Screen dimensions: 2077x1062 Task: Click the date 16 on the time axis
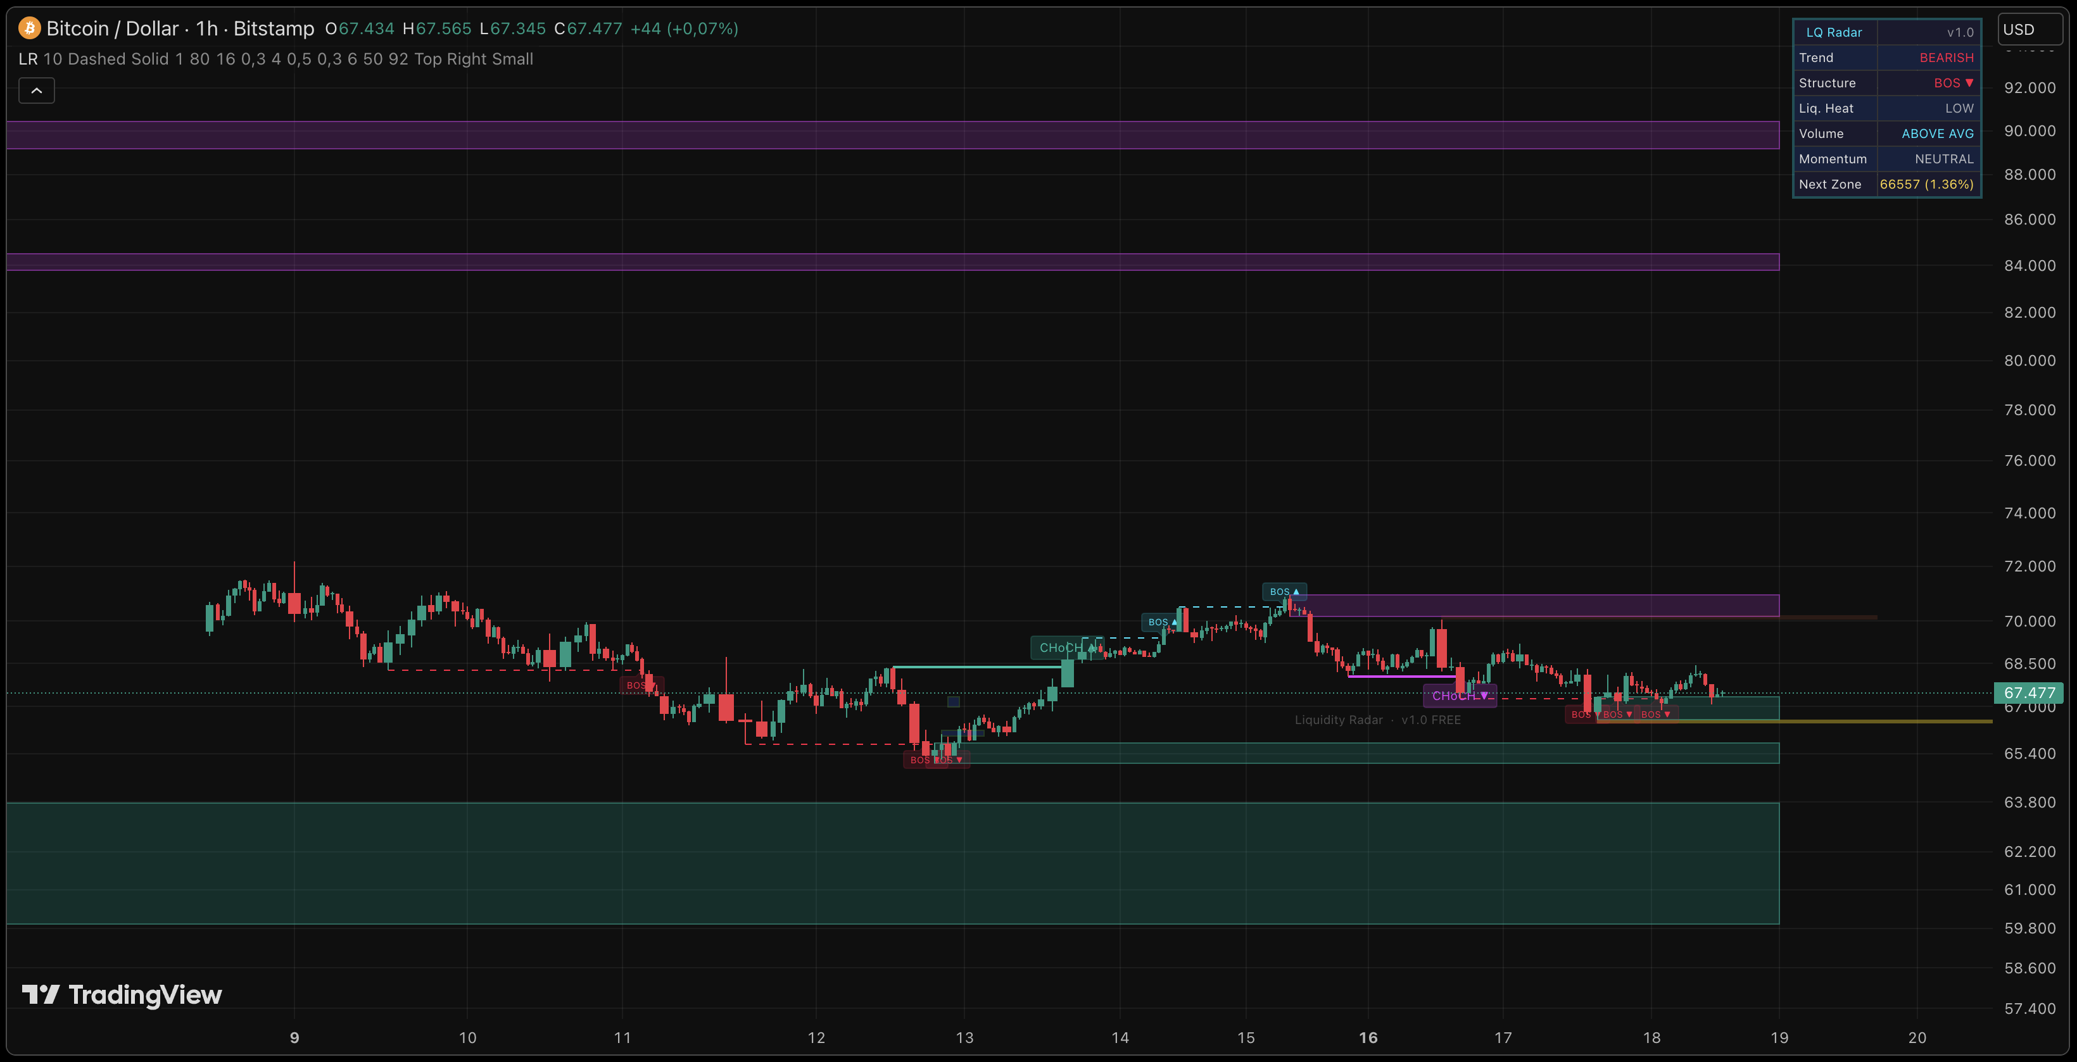tap(1370, 1038)
